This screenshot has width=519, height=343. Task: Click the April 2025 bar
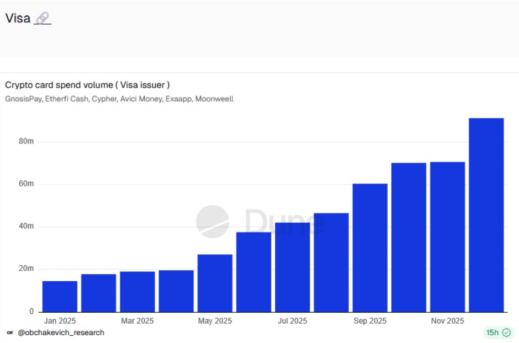[x=176, y=291]
